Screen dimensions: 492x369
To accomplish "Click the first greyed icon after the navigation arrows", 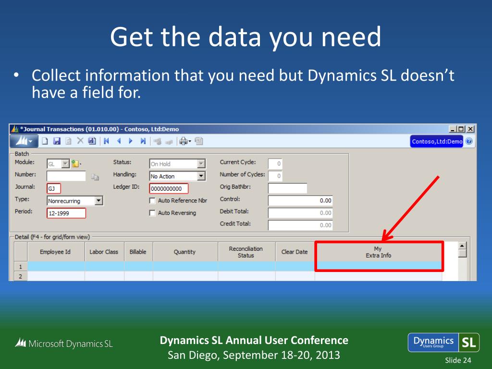I will [158, 142].
